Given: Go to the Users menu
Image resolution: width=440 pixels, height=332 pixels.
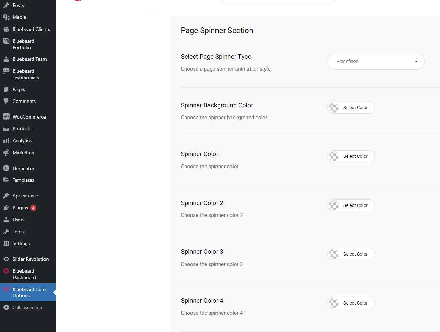Looking at the screenshot, I should click(x=28, y=220).
